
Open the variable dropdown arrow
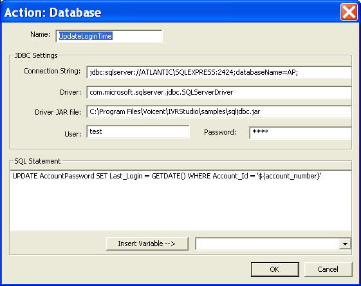pos(345,244)
